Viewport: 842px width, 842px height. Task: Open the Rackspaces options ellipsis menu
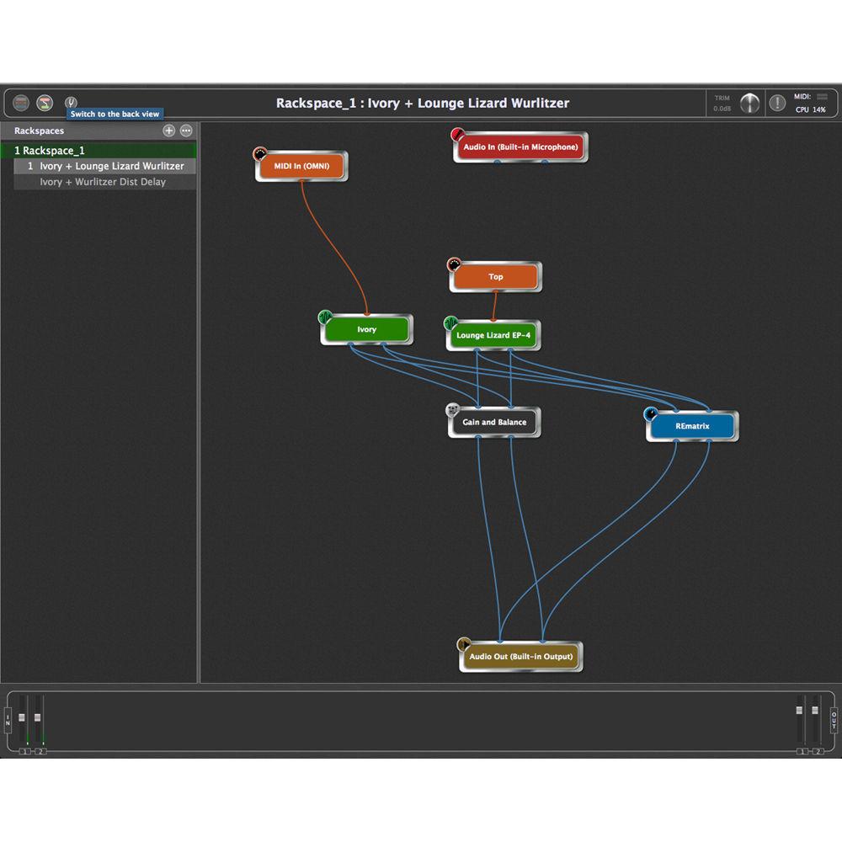[x=186, y=131]
